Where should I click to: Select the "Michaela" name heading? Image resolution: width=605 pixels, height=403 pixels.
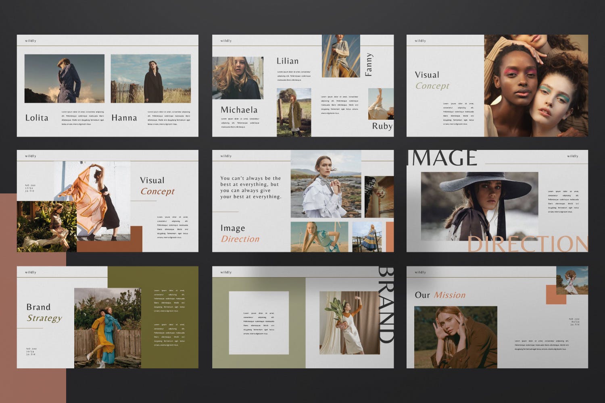coord(239,110)
